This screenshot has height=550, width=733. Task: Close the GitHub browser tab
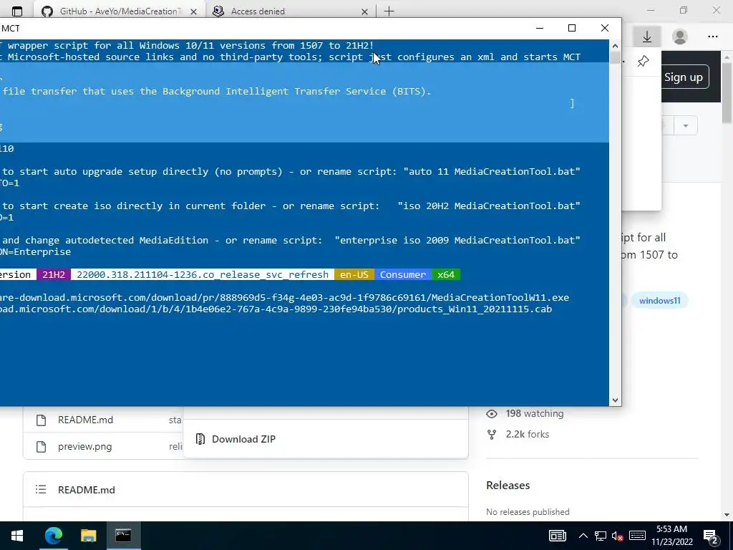(193, 11)
